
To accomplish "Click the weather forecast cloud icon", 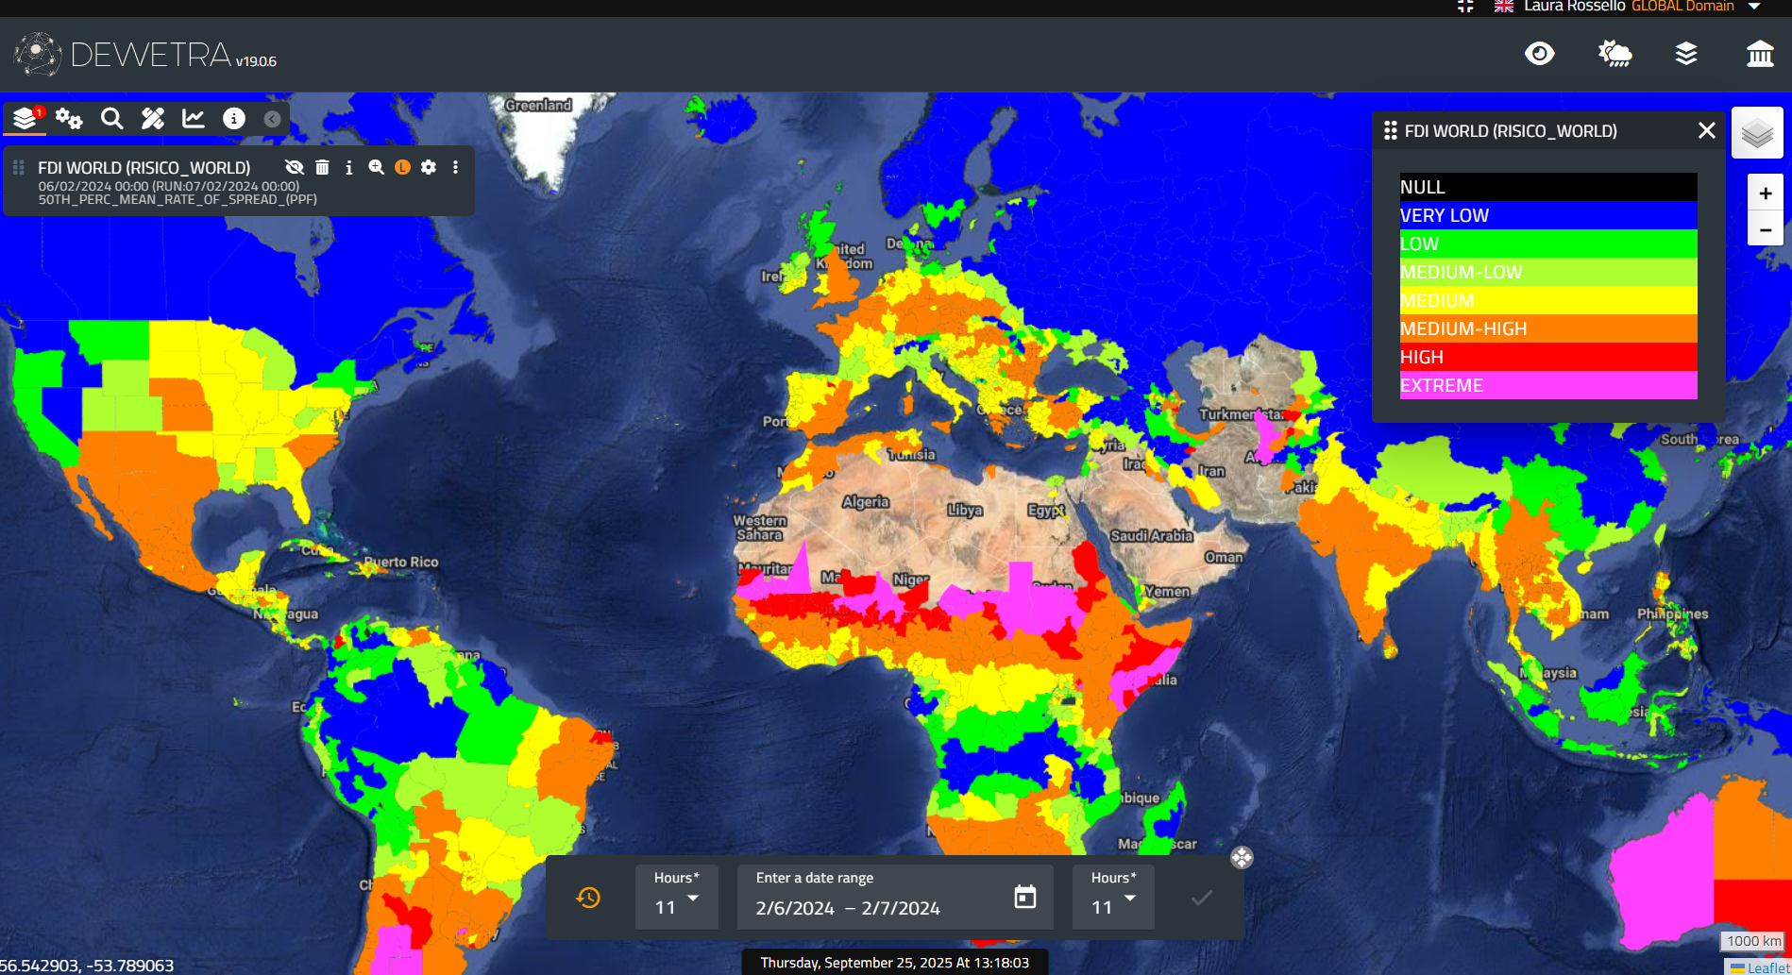I will click(x=1614, y=54).
